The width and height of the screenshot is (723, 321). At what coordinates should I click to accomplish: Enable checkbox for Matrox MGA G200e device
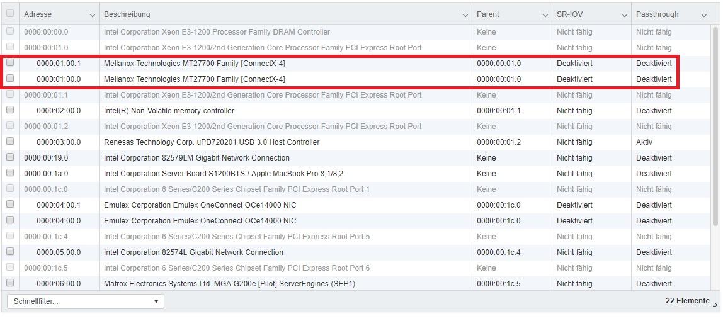click(10, 283)
